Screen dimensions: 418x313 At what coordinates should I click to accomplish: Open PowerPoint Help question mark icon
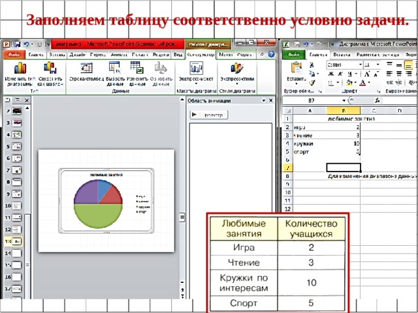(272, 54)
